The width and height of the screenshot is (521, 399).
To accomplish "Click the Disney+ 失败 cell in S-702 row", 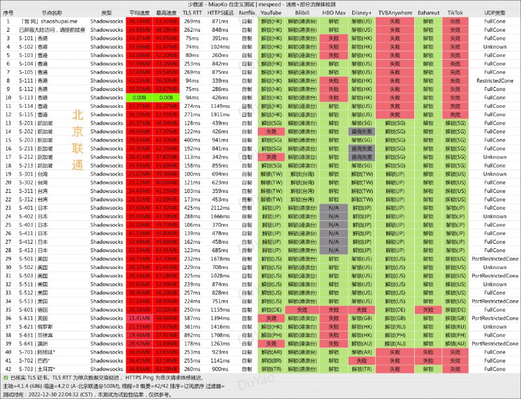I will pos(362,361).
